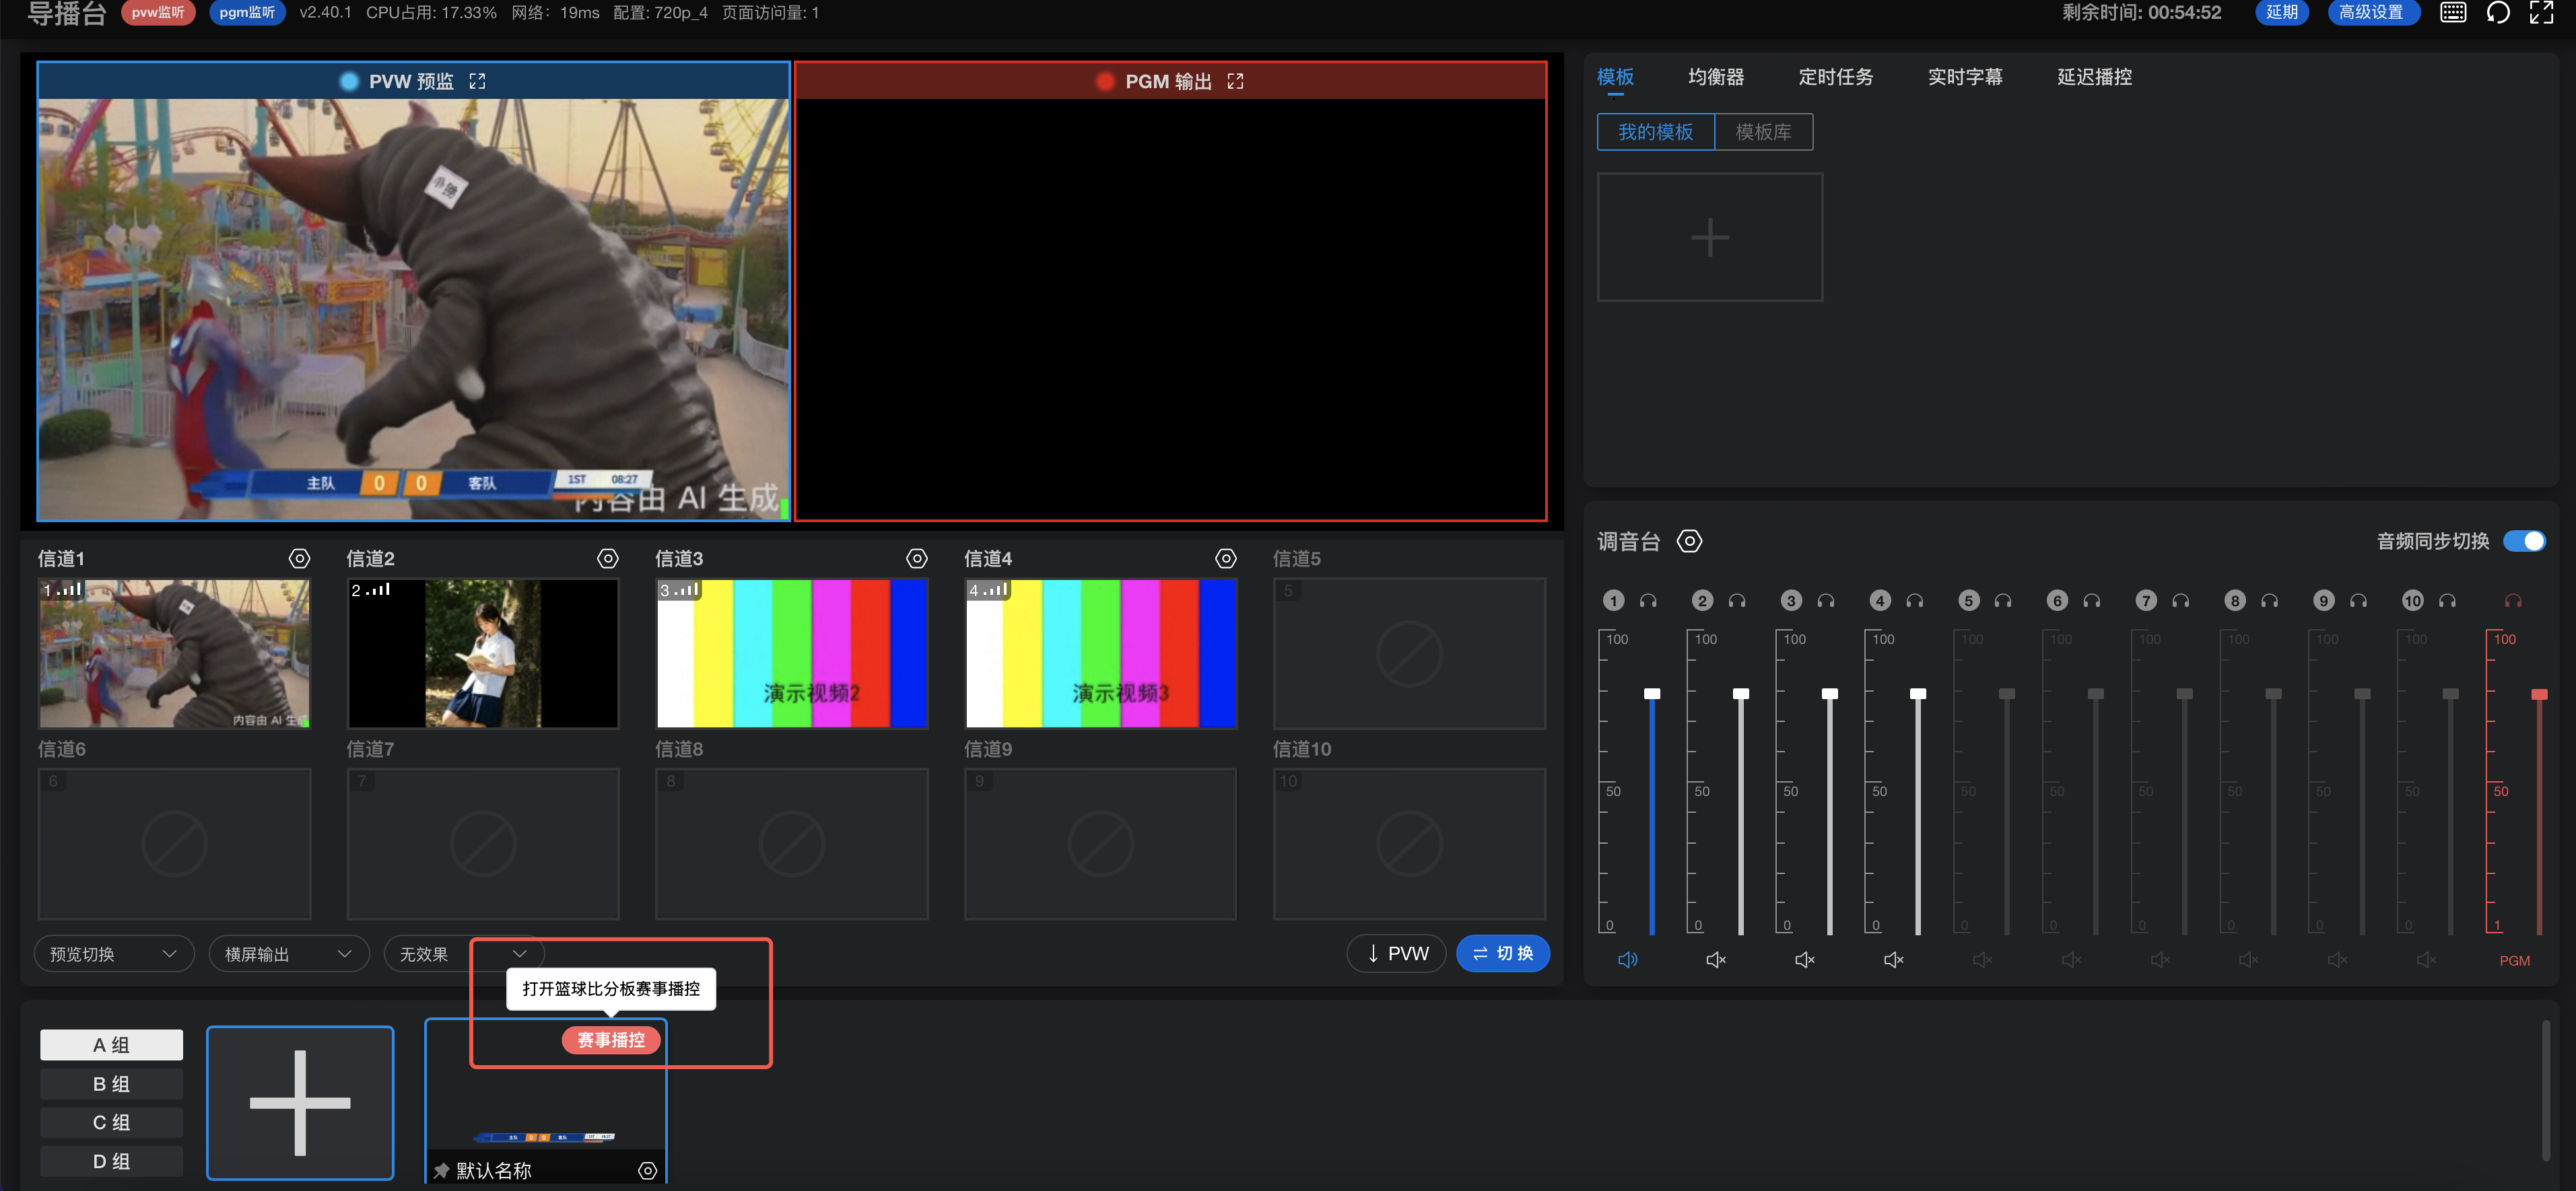Pin the 默认名称 overlay item

click(441, 1170)
